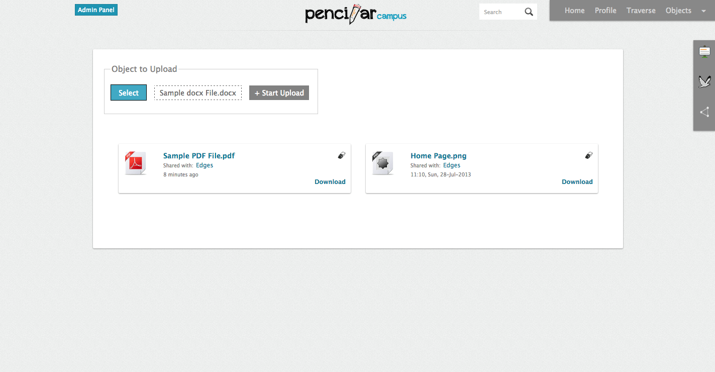Click the notice board icon in sidebar

704,52
